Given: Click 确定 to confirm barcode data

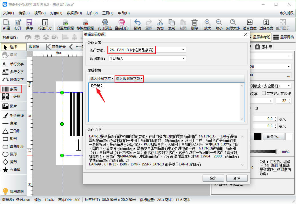Looking at the screenshot, I should [213, 178].
